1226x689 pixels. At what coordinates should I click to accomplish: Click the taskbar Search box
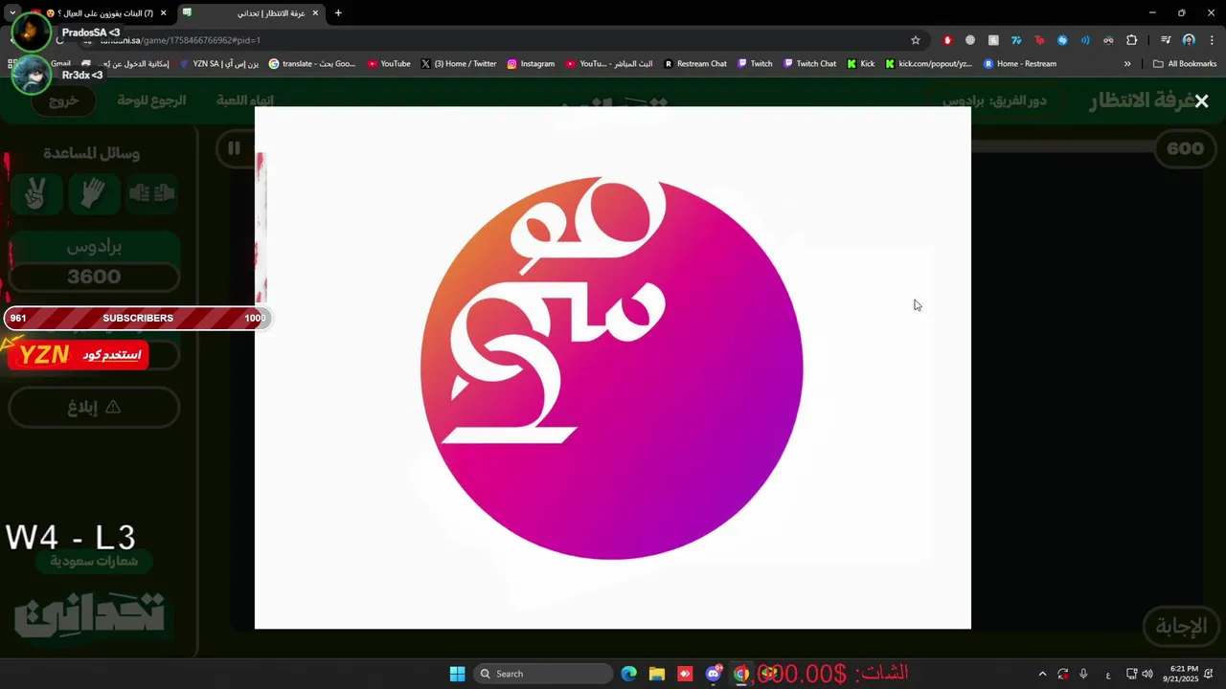544,674
